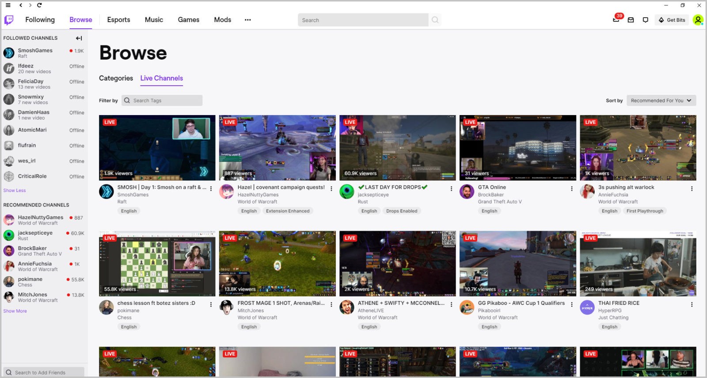Open Just Chatting category link
The height and width of the screenshot is (378, 707).
tap(613, 318)
